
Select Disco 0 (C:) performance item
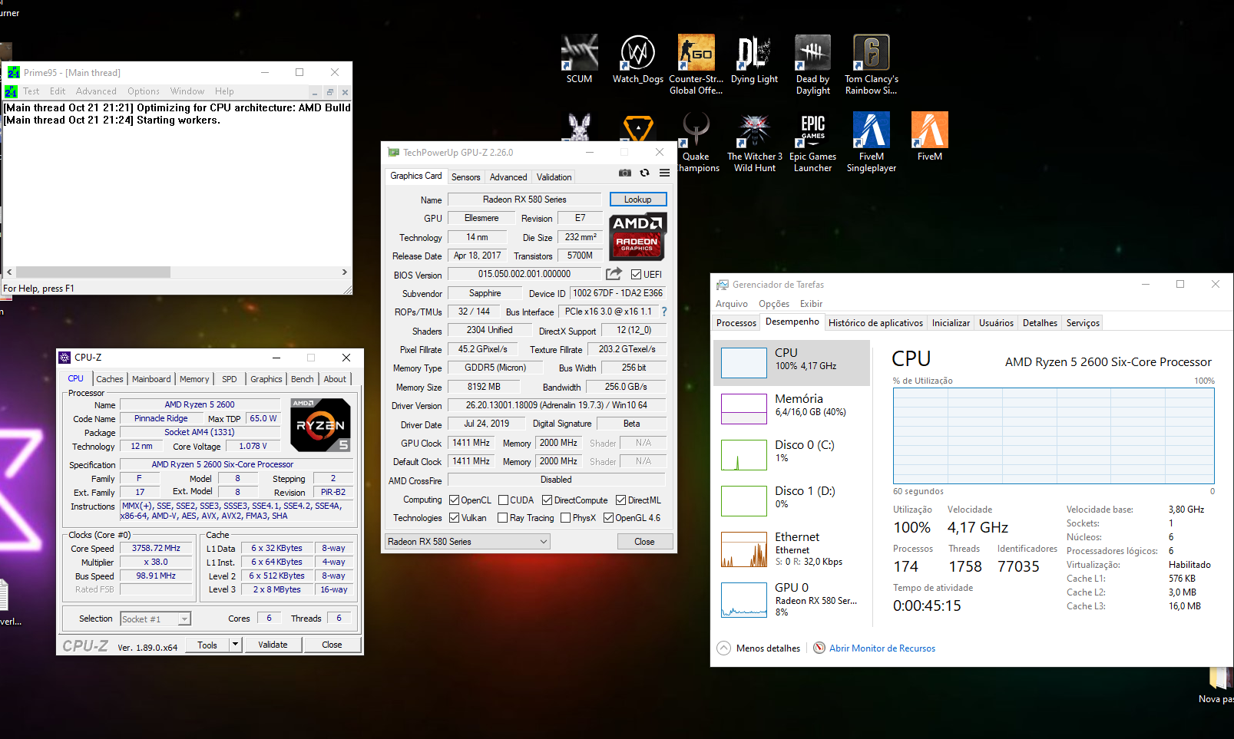pos(792,454)
